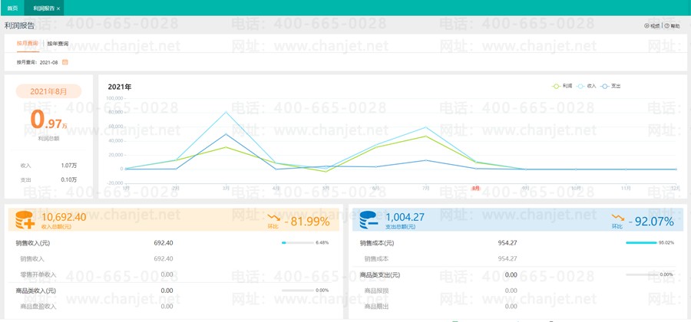
Task: Click the 销售成本 95.02% progress bar
Action: (642, 243)
